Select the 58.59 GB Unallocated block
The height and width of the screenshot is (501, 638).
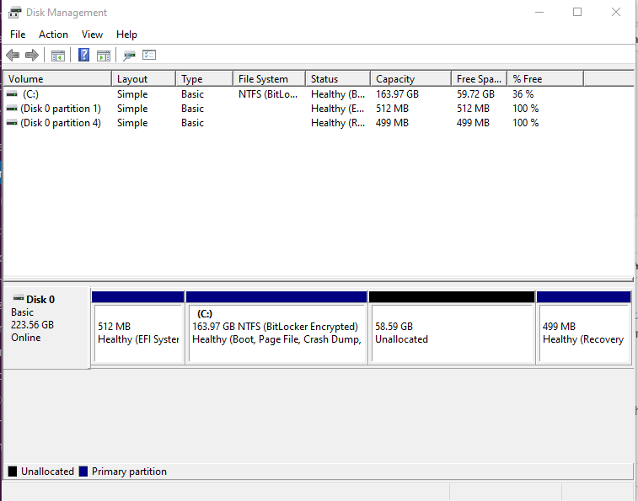[x=452, y=328]
